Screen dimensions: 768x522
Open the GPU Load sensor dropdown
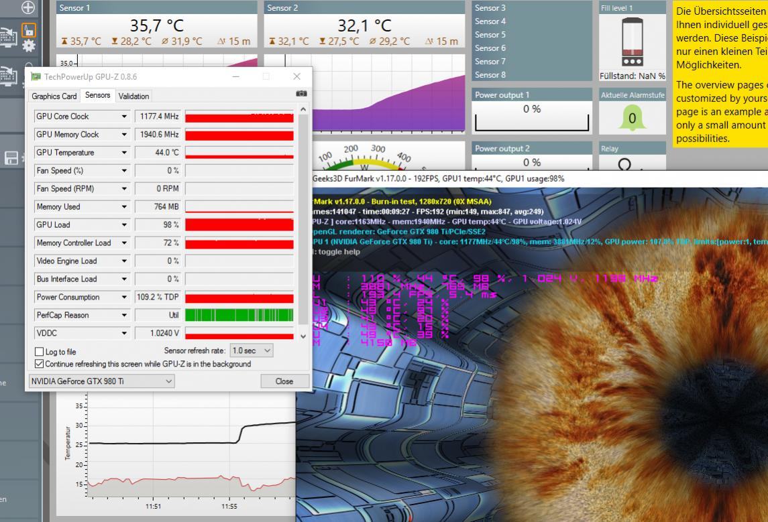point(124,225)
